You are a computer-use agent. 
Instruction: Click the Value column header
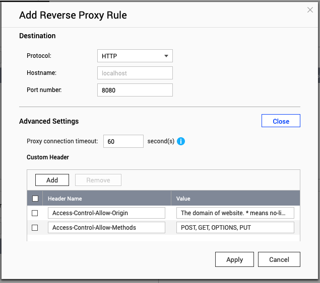coord(235,199)
